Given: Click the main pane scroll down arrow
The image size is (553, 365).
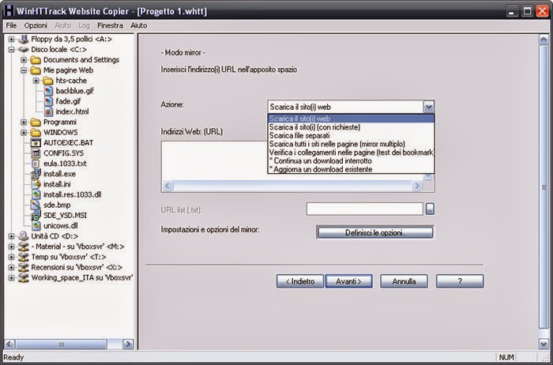Looking at the screenshot, I should click(x=544, y=344).
